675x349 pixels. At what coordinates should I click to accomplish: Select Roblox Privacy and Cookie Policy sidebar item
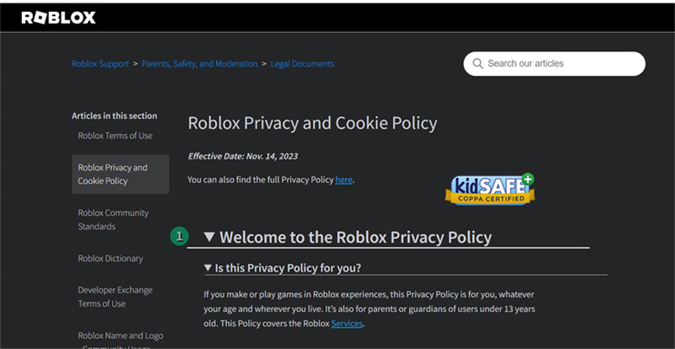pos(121,174)
